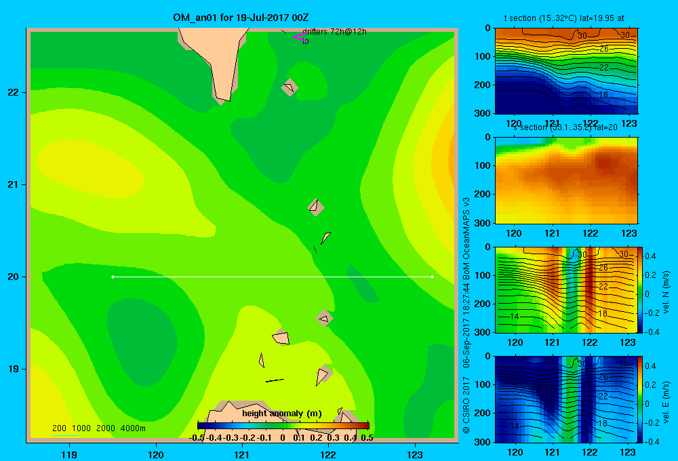Click the 14 contour label in vel. E section
678x461 pixels.
click(x=514, y=426)
